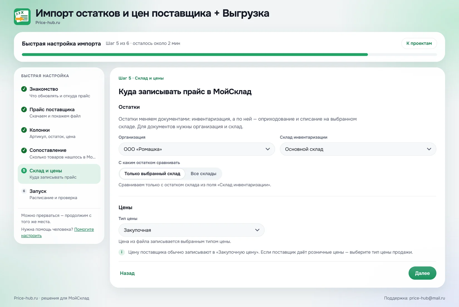Click the step 6 number badge

pyautogui.click(x=24, y=191)
